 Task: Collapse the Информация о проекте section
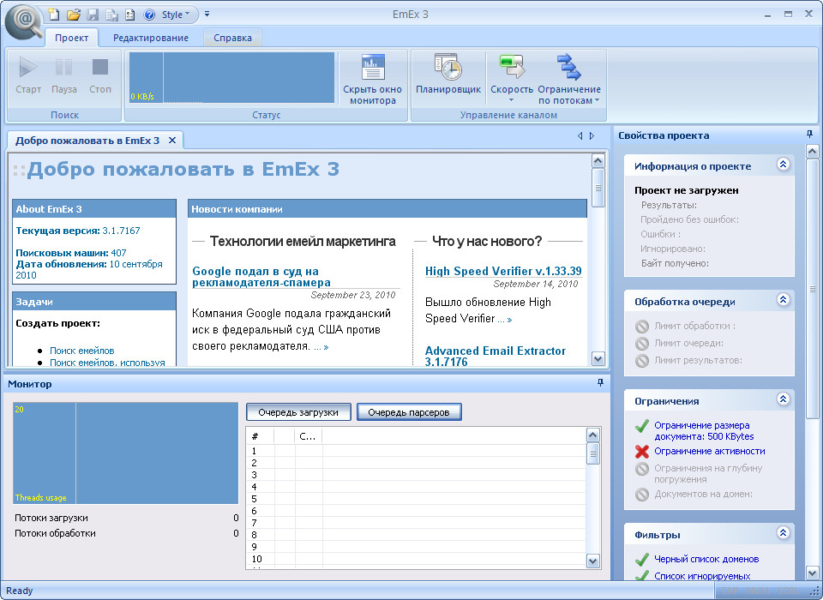click(x=783, y=165)
